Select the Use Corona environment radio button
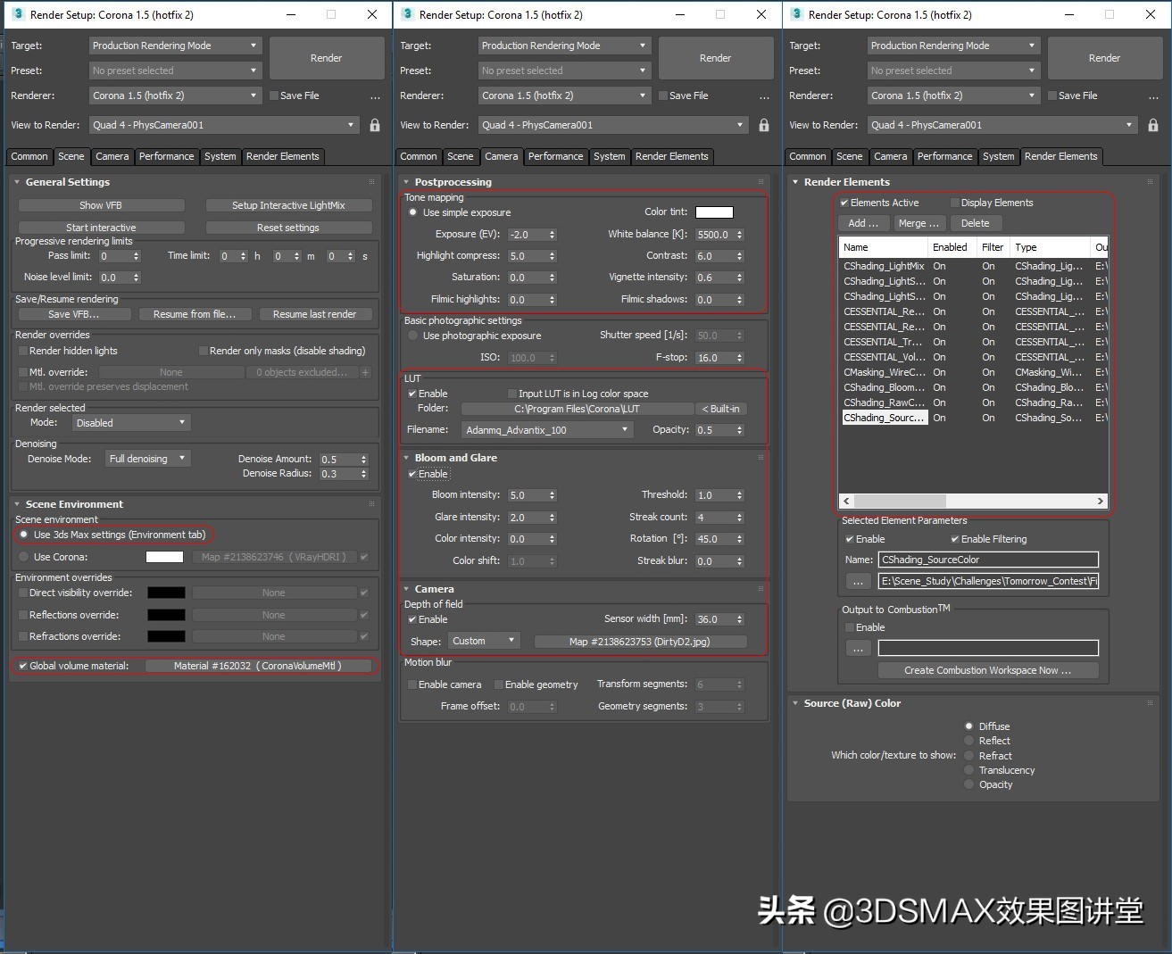1172x954 pixels. [x=24, y=557]
